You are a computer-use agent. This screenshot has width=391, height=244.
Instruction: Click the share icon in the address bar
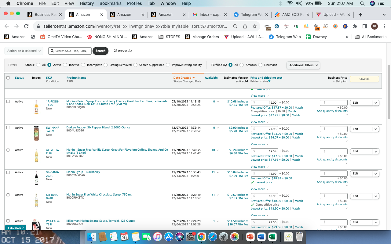(245, 26)
